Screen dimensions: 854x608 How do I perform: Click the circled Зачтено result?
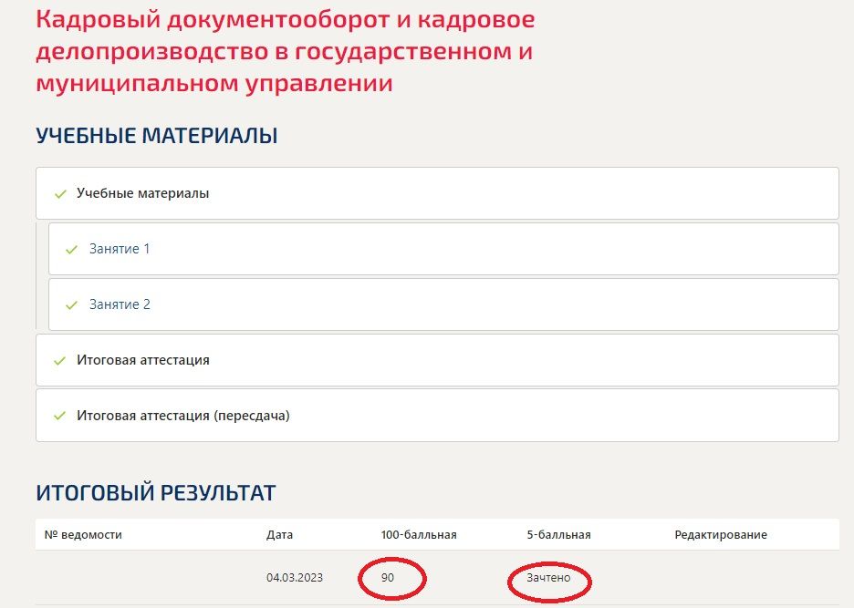[x=548, y=578]
